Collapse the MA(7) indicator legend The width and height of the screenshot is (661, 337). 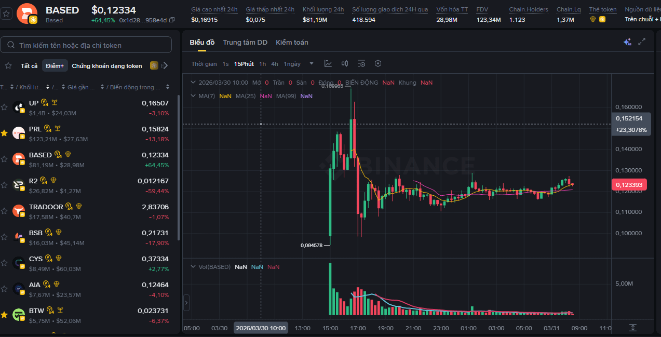193,96
